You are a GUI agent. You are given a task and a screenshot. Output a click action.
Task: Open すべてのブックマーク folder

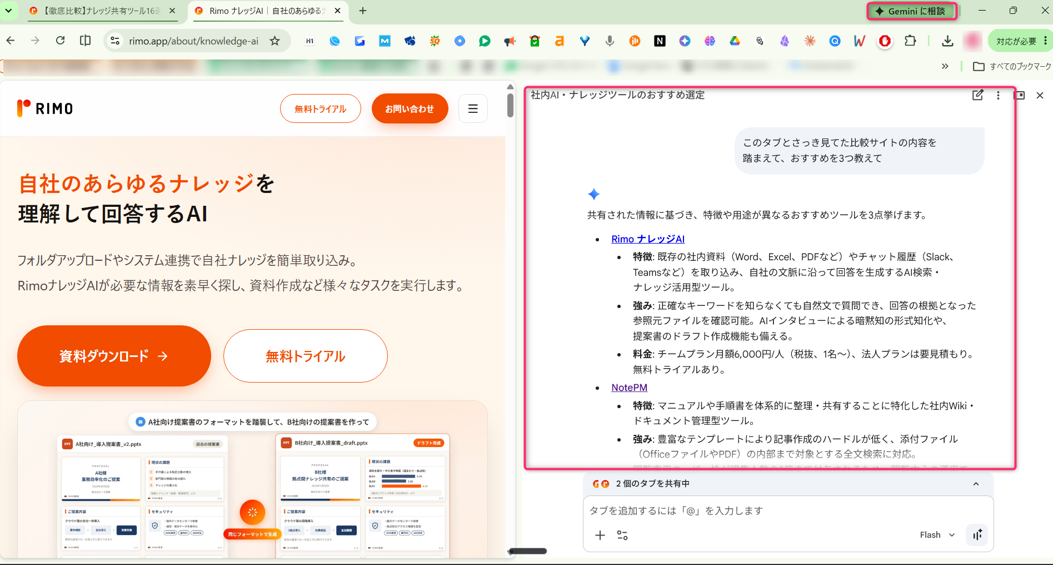coord(1012,66)
